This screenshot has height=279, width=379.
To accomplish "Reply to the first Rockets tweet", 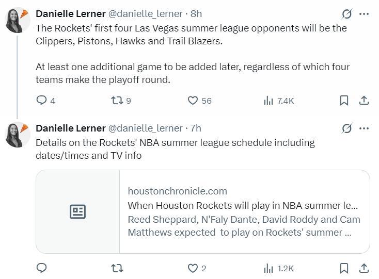I will pos(42,101).
